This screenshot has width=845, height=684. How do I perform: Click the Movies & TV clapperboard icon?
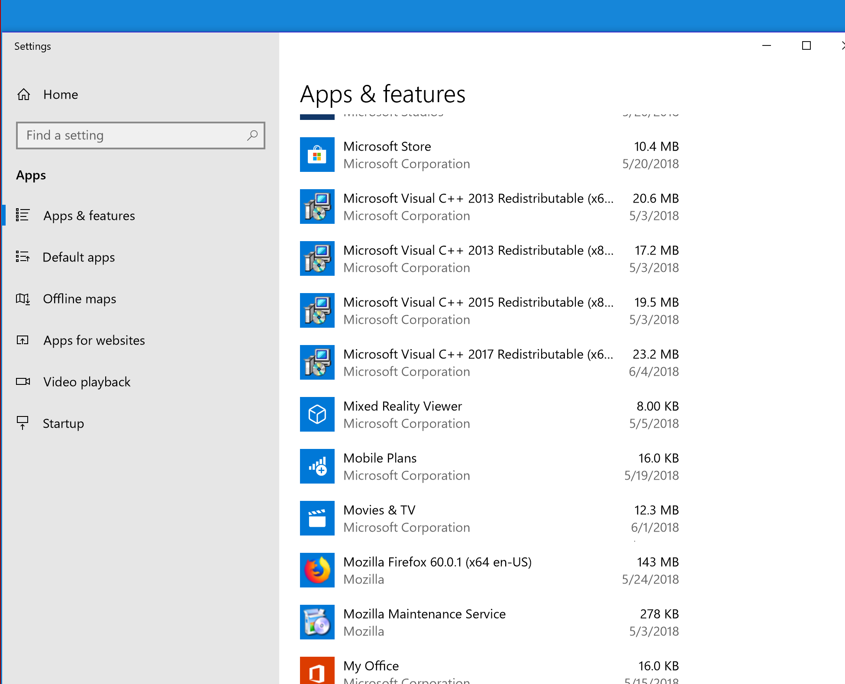pyautogui.click(x=317, y=518)
